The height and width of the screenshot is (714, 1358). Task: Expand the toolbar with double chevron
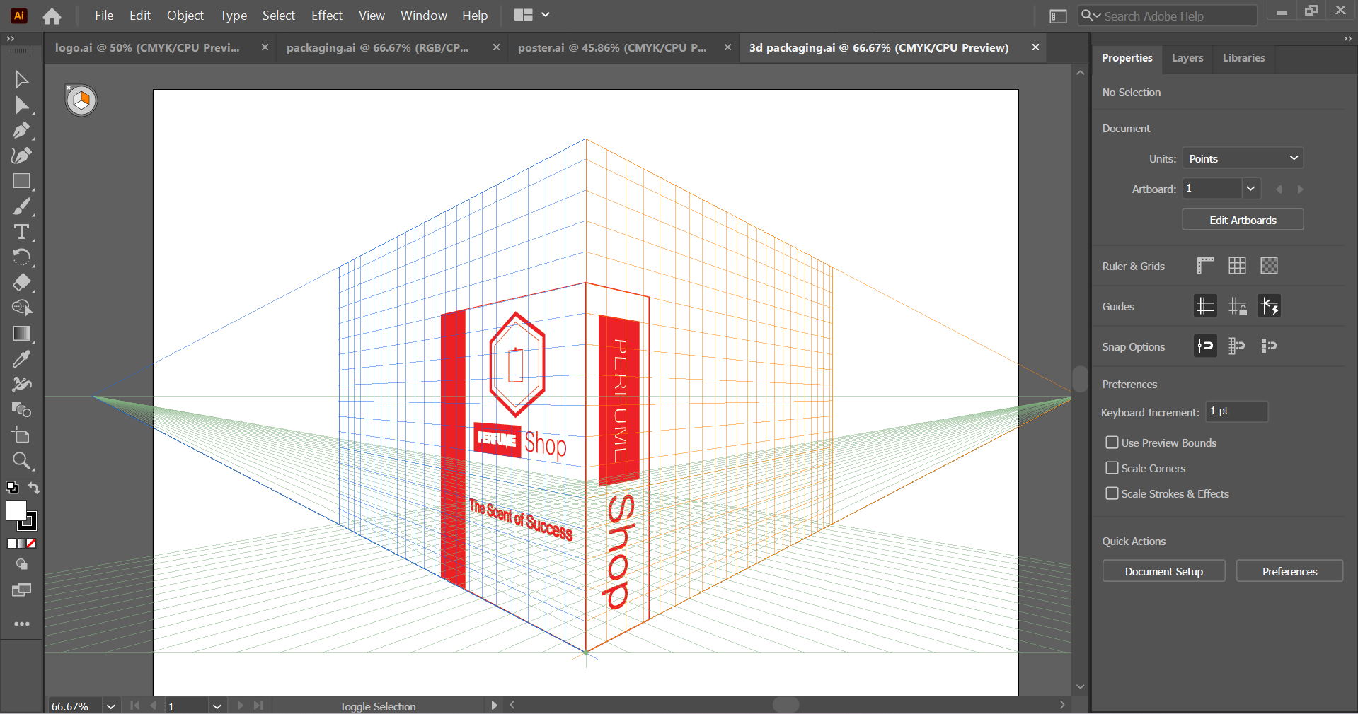[x=10, y=39]
